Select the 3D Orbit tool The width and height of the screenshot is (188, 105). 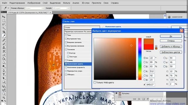(x=4, y=90)
